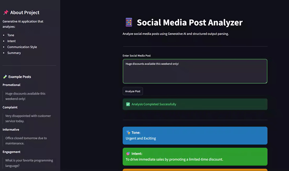This screenshot has width=289, height=171.
Task: Click the Analyze Post button
Action: click(133, 91)
